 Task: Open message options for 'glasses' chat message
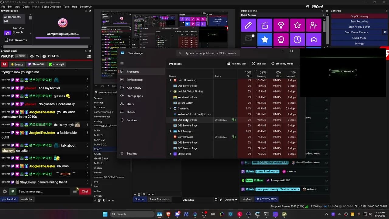pos(87,96)
